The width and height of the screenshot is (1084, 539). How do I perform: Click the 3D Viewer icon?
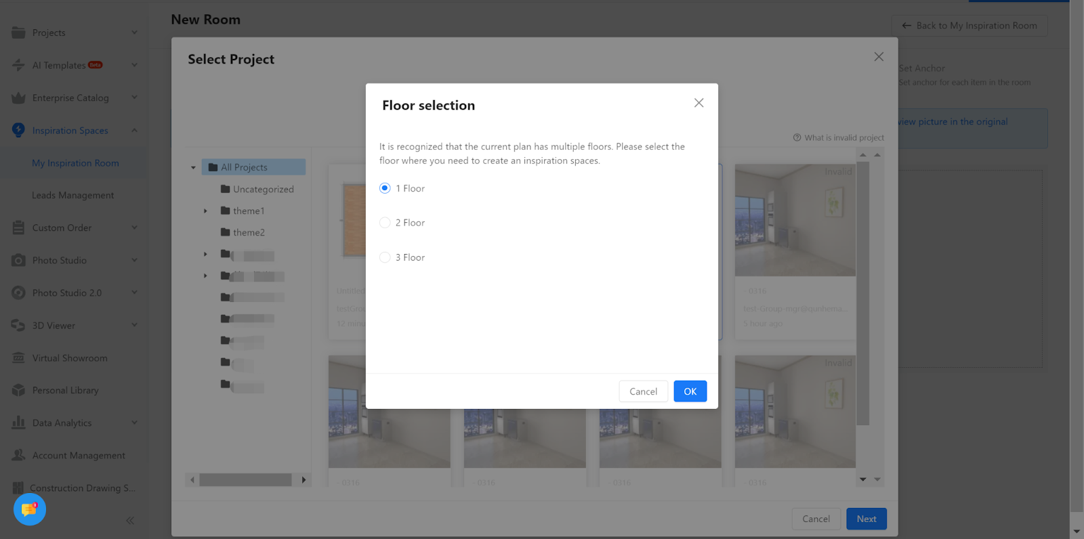click(x=18, y=326)
